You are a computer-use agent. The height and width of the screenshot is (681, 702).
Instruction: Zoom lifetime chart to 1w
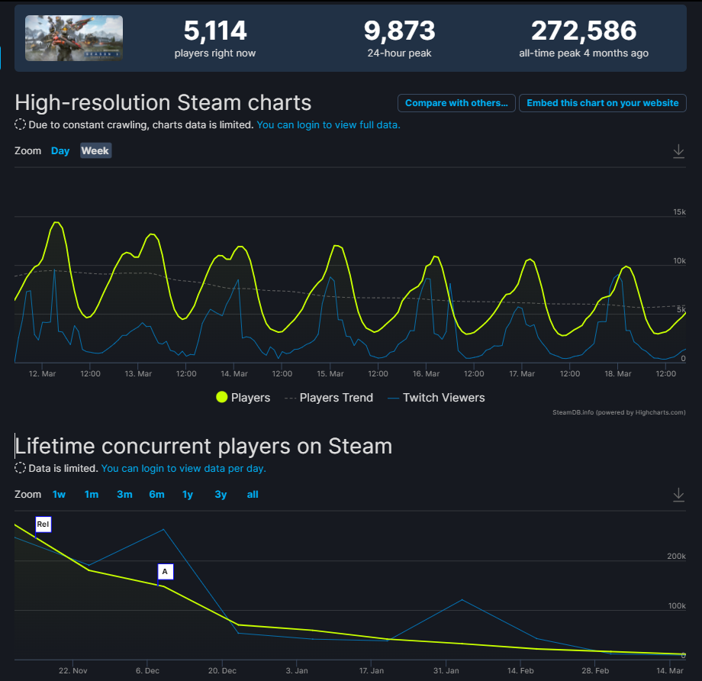pos(59,494)
